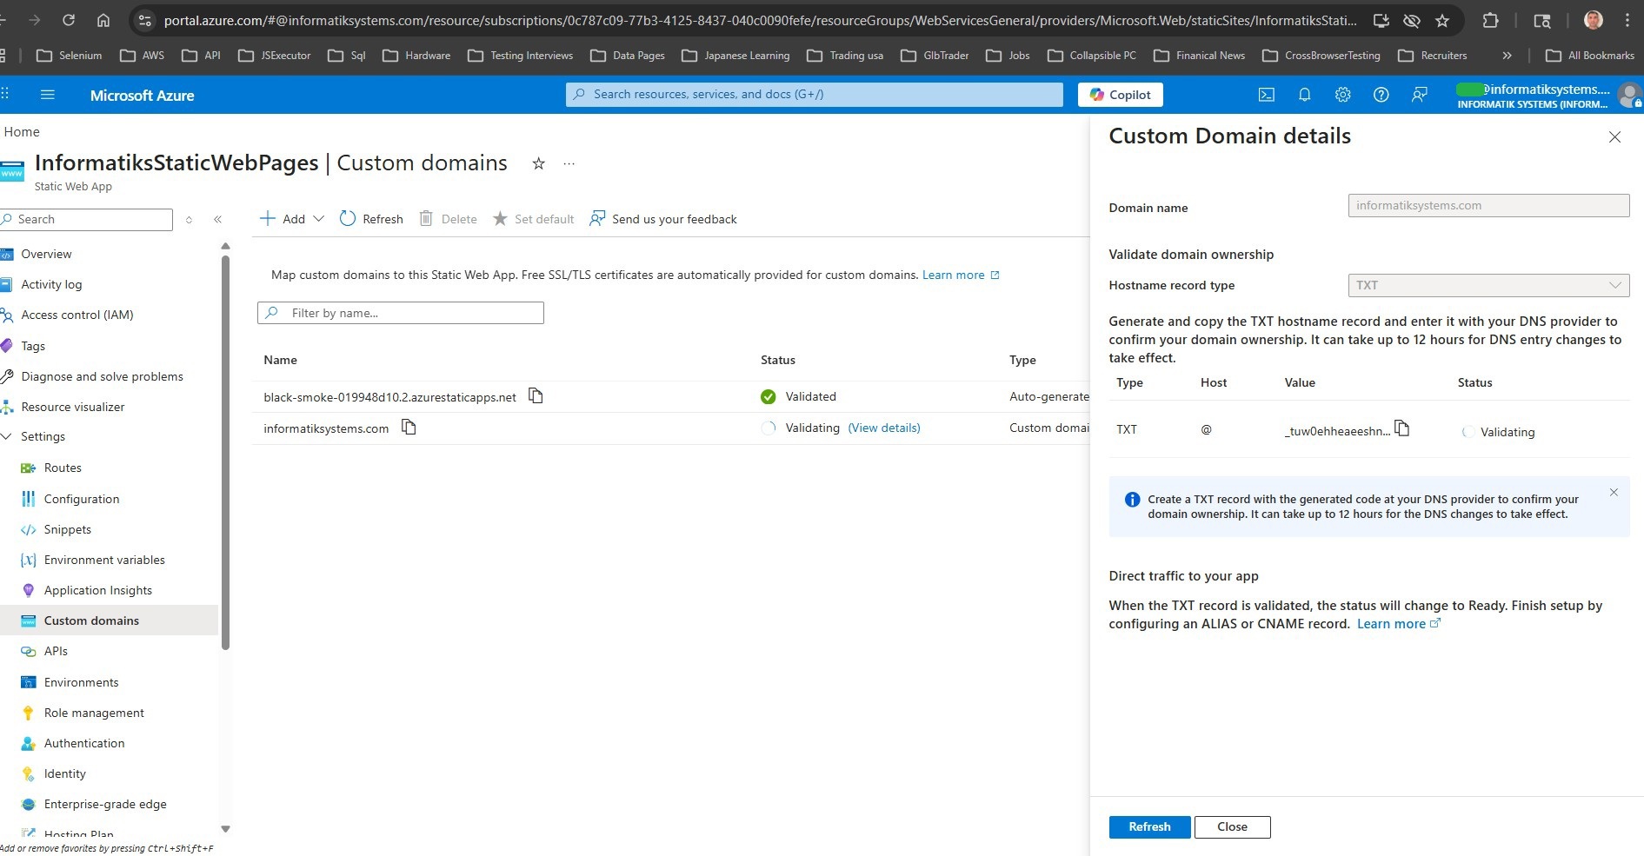
Task: Bookmark this page with the star icon
Action: (x=1442, y=20)
